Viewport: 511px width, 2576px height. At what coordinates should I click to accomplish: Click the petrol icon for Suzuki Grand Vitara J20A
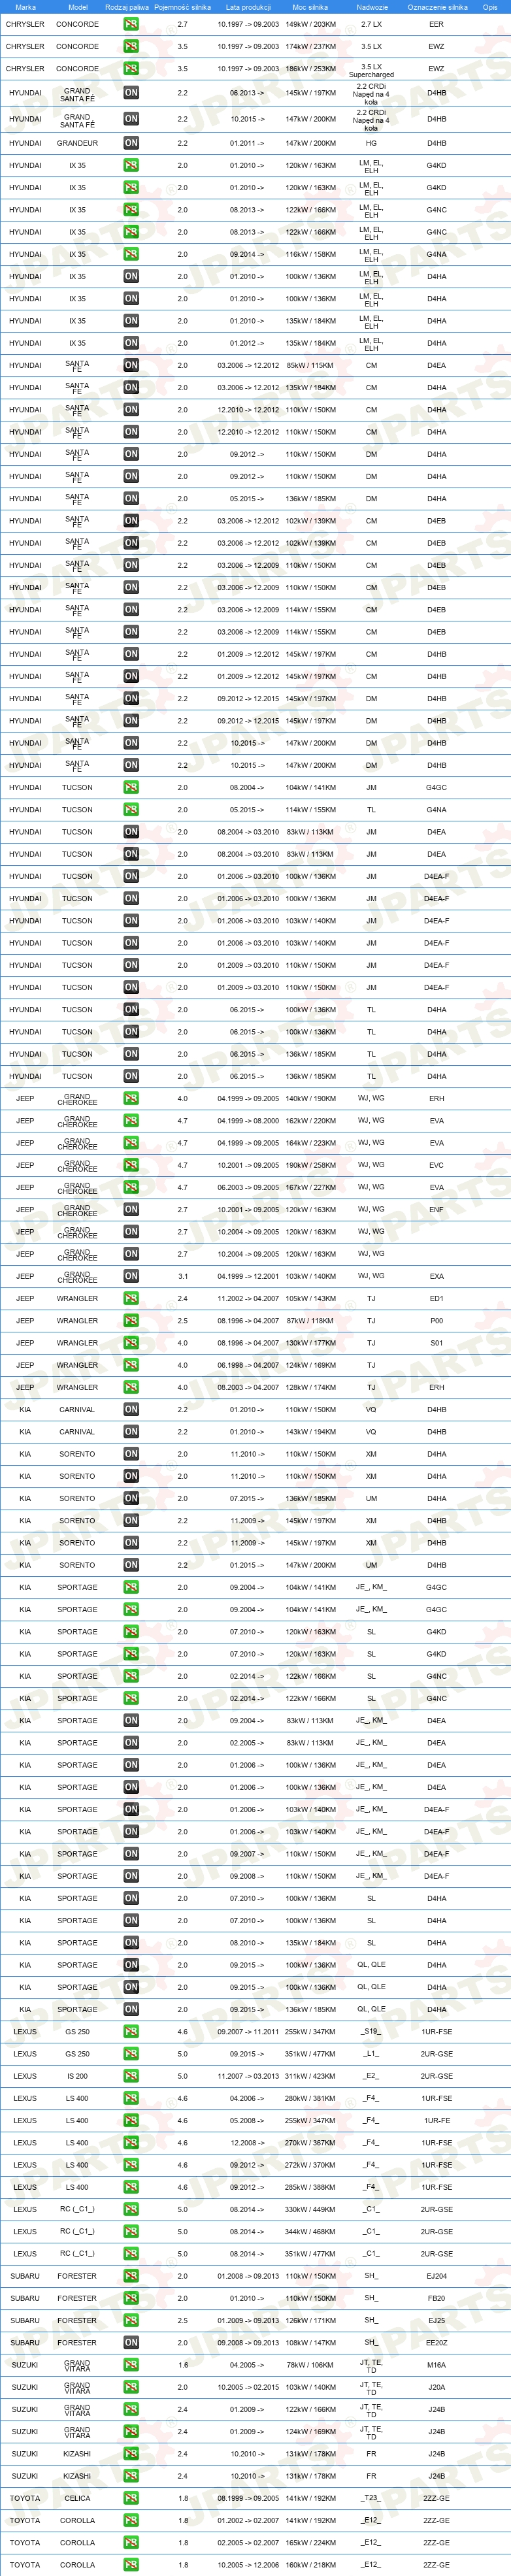[131, 2387]
